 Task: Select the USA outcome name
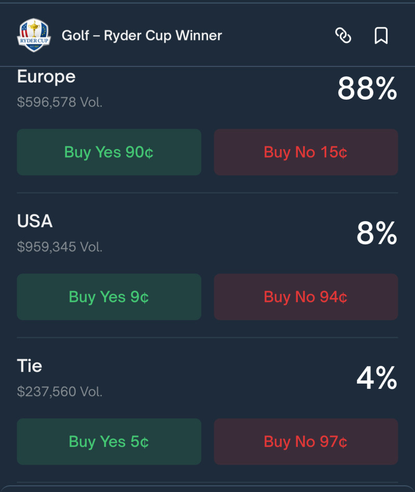[35, 221]
